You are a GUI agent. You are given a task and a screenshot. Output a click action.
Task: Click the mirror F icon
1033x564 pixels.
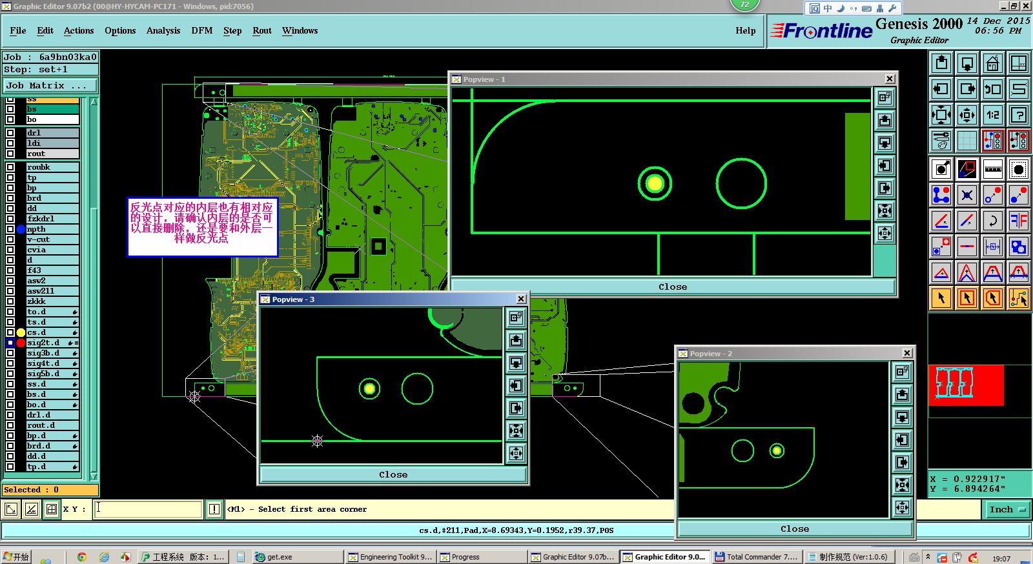tap(1019, 221)
